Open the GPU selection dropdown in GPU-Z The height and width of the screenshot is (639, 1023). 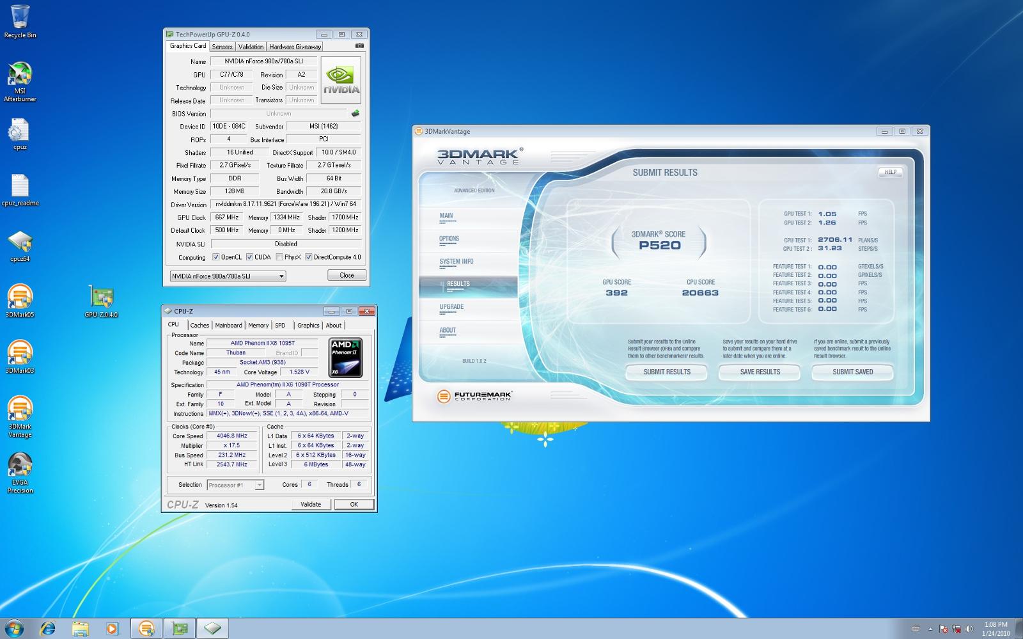coord(228,276)
